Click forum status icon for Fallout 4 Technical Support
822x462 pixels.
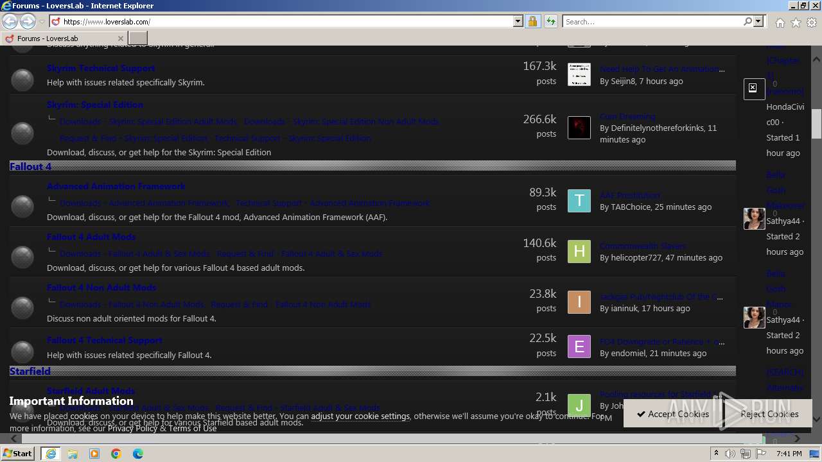(x=22, y=351)
